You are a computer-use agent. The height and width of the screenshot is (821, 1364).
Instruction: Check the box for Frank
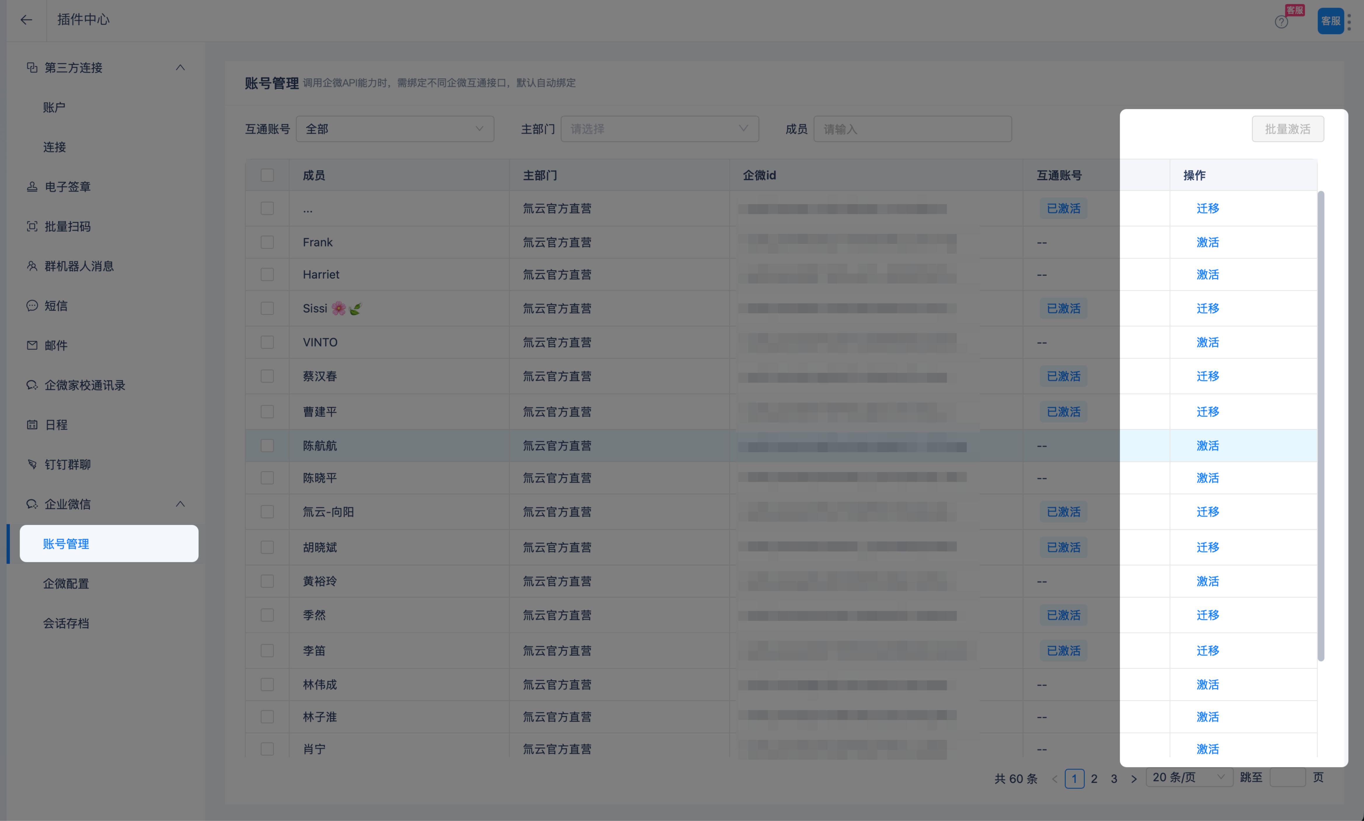[267, 242]
